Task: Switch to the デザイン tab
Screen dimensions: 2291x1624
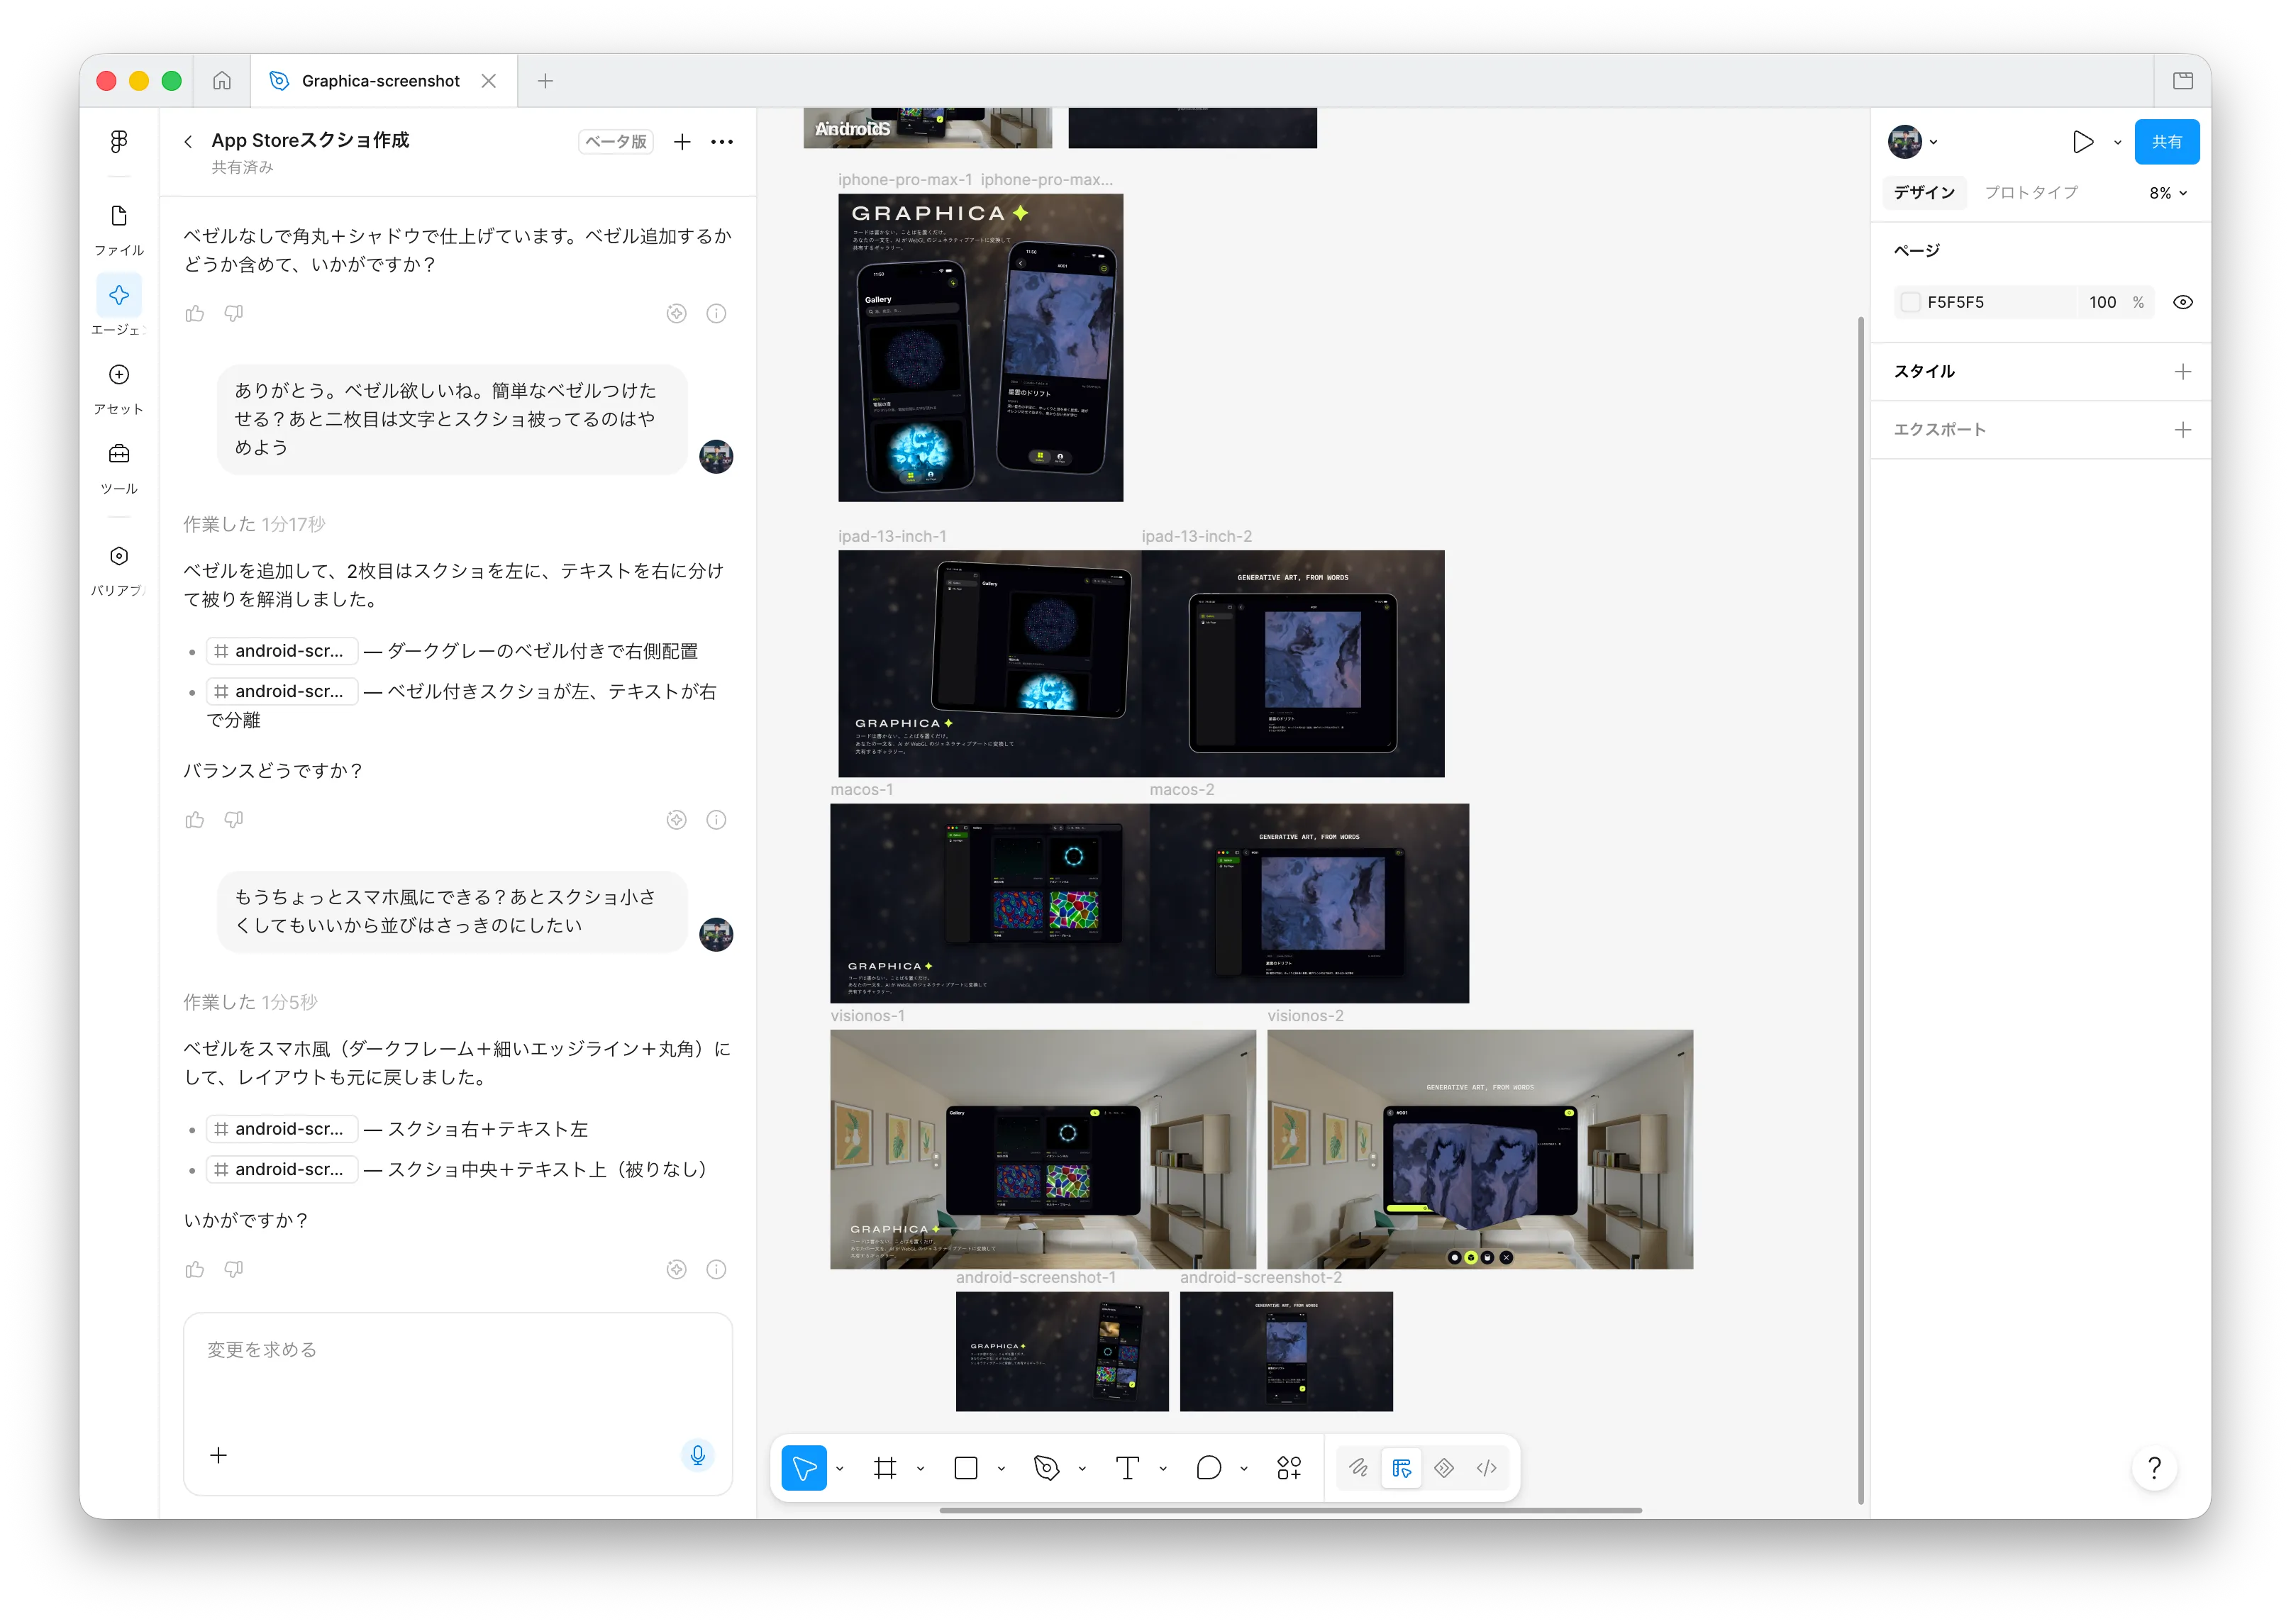Action: click(x=1924, y=192)
